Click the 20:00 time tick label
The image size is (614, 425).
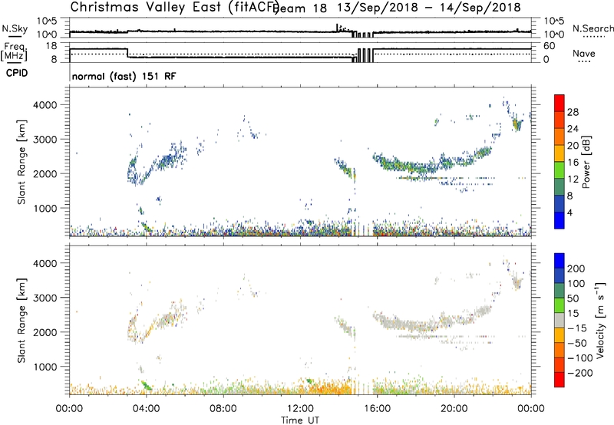pos(454,409)
